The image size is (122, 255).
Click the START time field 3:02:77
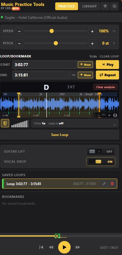(x=45, y=65)
